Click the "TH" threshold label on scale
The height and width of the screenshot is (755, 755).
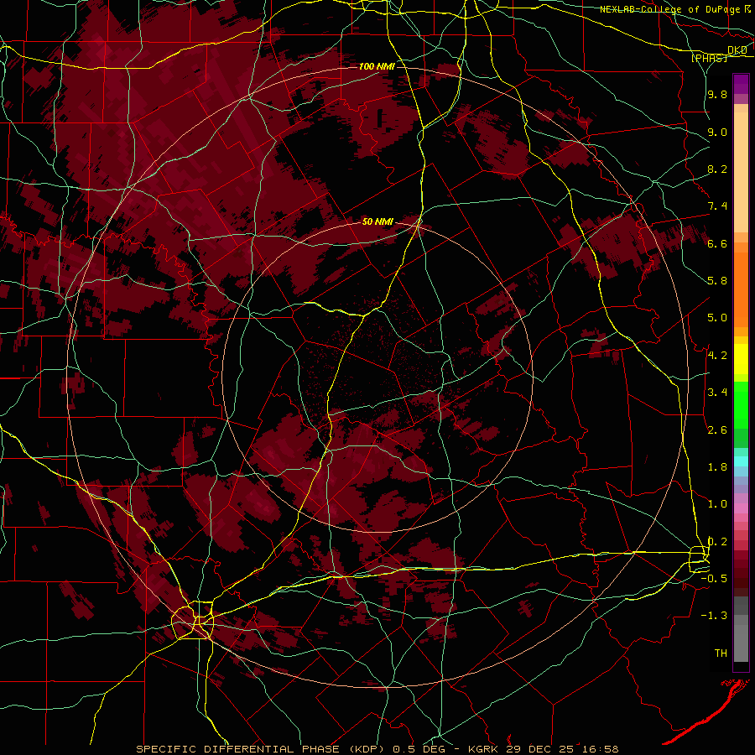(x=721, y=653)
